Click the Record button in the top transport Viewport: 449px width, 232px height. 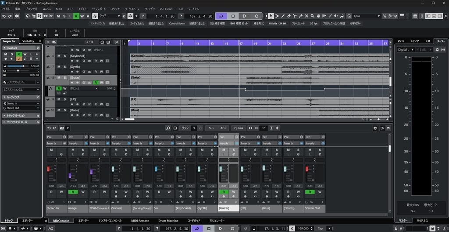(257, 16)
